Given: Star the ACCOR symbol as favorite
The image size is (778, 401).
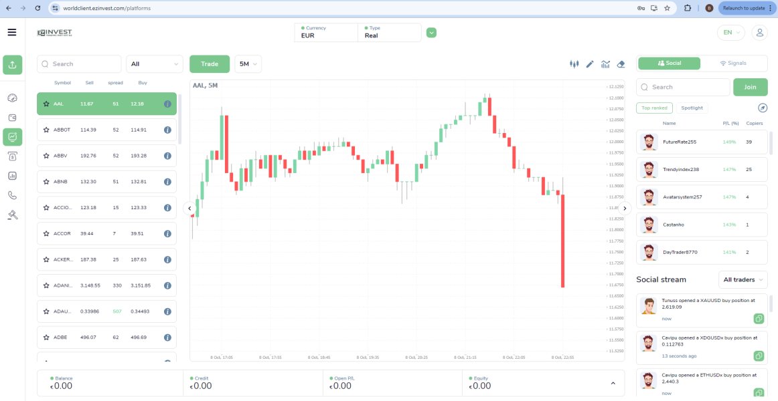Looking at the screenshot, I should (x=46, y=234).
